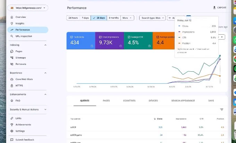Collapse the Experience section chevron
This screenshot has height=143, width=236.
pos(45,73)
